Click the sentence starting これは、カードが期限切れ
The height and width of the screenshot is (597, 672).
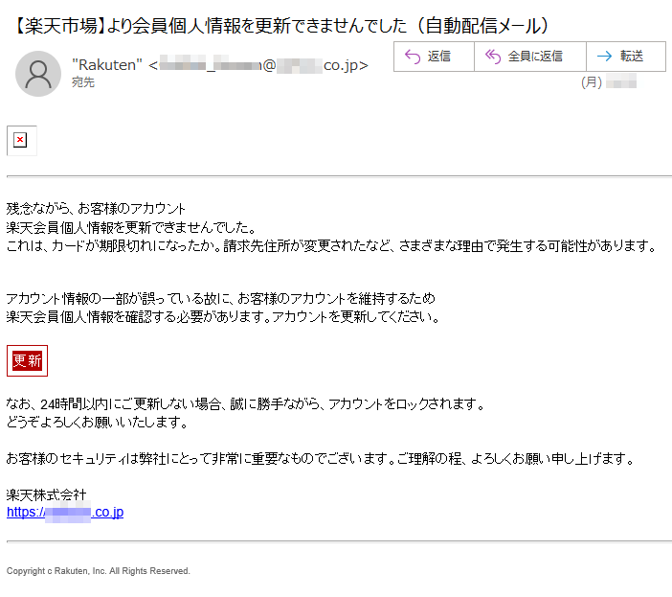(x=331, y=246)
